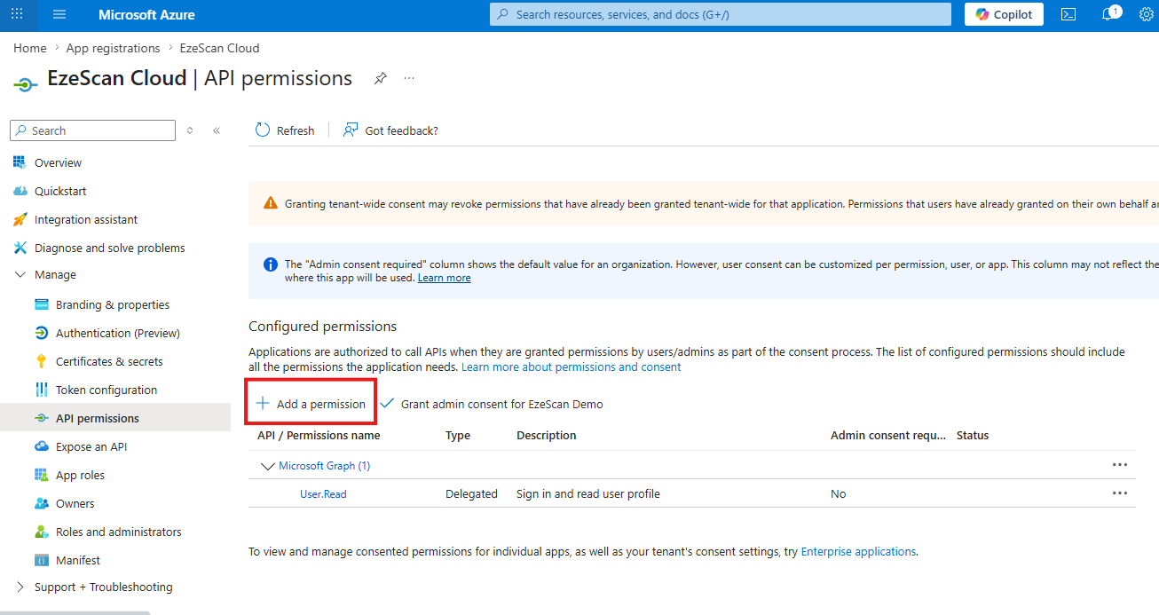Open Diagnose and solve problems

pyautogui.click(x=110, y=248)
